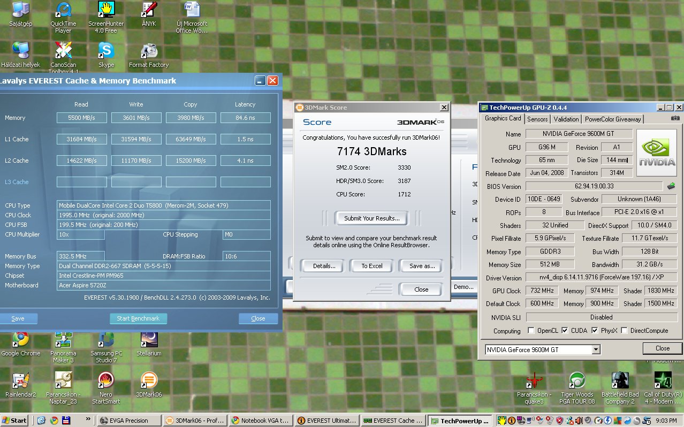Toggle the OpenCL checkbox in GPU-Z
This screenshot has width=684, height=427.
tap(531, 331)
